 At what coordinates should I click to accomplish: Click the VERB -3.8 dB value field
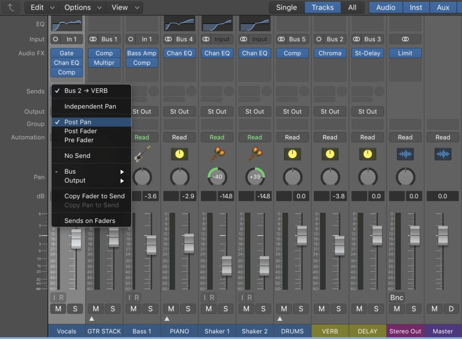[339, 196]
